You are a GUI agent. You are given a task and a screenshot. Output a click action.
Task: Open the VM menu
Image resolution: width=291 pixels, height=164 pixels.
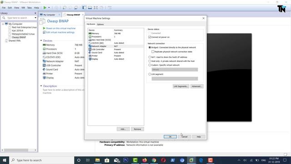[x=23, y=8]
